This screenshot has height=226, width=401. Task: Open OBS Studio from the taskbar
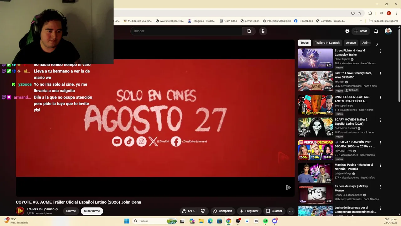[x=238, y=221]
